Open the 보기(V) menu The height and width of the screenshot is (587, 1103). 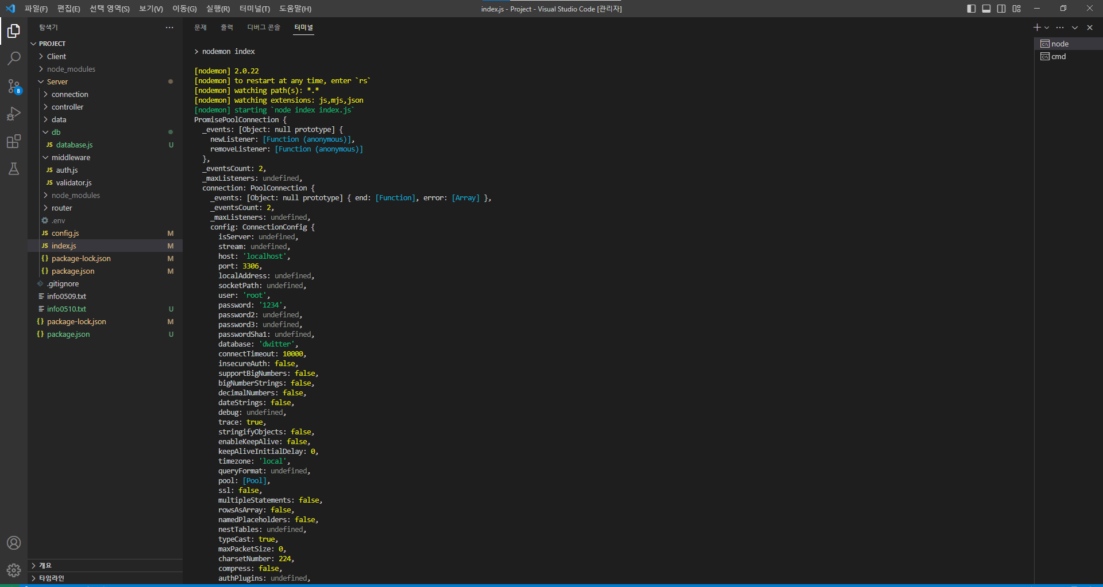[x=151, y=9]
